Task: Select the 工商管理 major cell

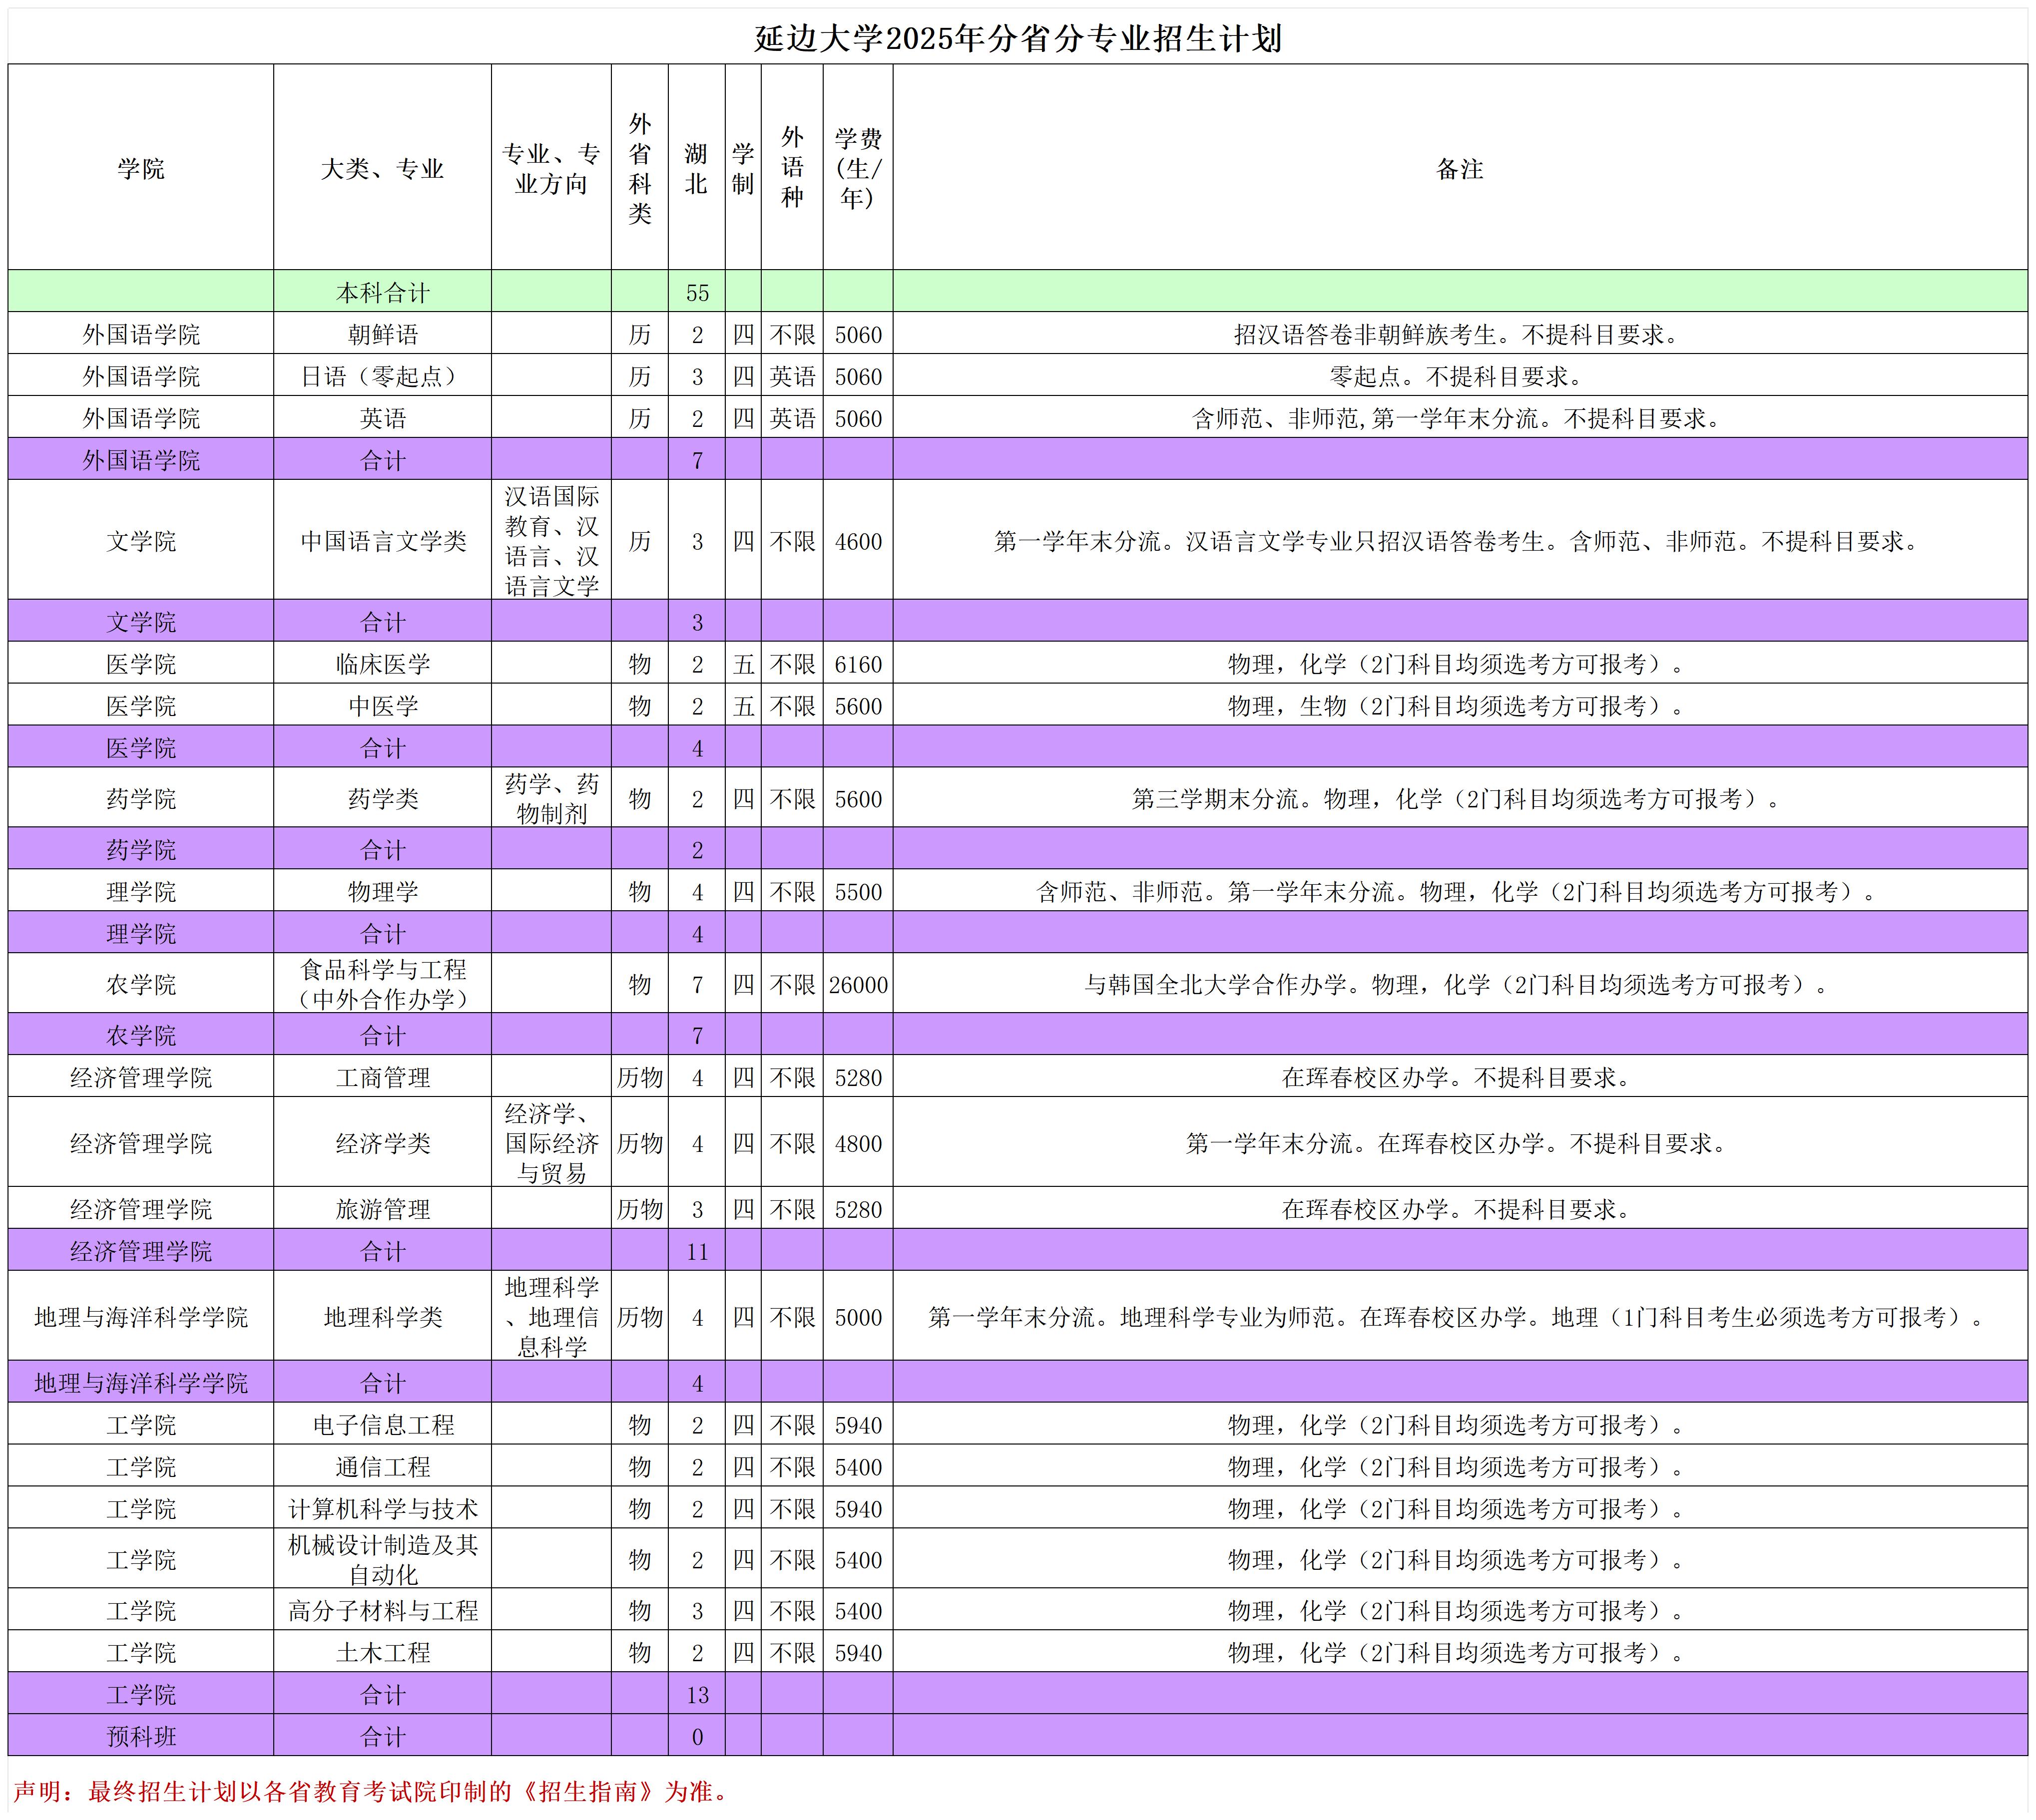Action: tap(382, 1077)
